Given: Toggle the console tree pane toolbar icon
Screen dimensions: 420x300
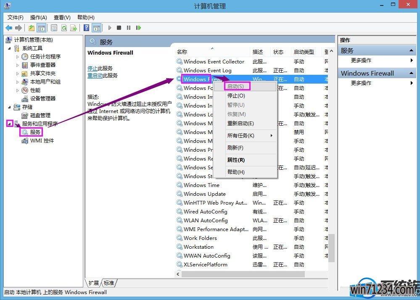Looking at the screenshot, I should click(x=42, y=28).
